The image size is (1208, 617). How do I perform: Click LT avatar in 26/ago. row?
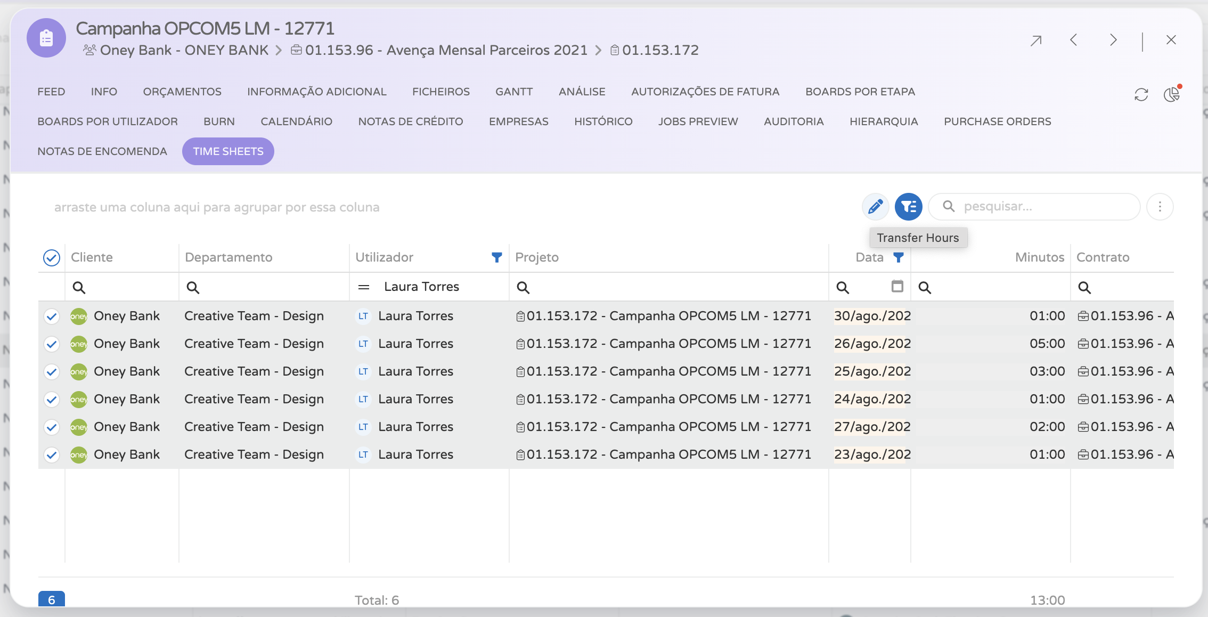[x=363, y=344]
